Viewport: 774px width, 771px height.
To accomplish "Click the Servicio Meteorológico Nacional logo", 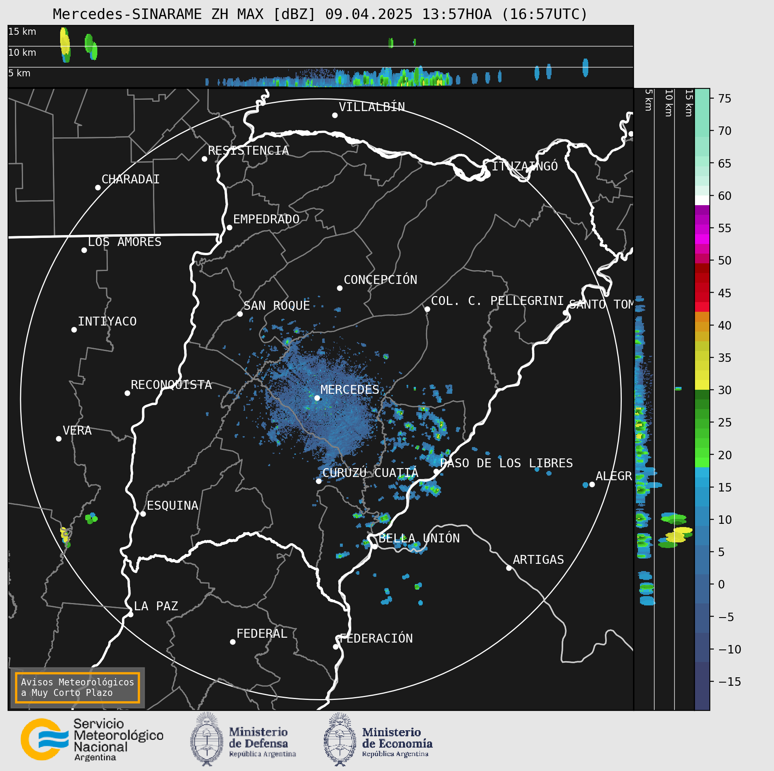I will click(92, 740).
